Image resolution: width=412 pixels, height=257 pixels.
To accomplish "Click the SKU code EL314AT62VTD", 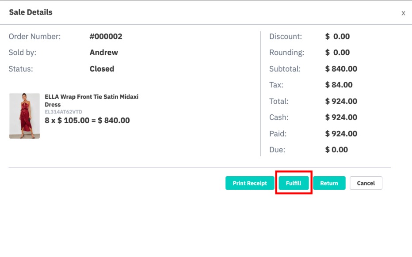I will pyautogui.click(x=63, y=112).
